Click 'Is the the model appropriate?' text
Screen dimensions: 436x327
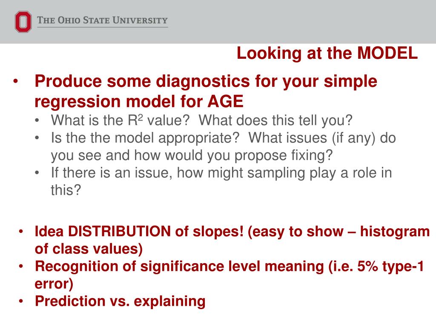click(x=145, y=138)
